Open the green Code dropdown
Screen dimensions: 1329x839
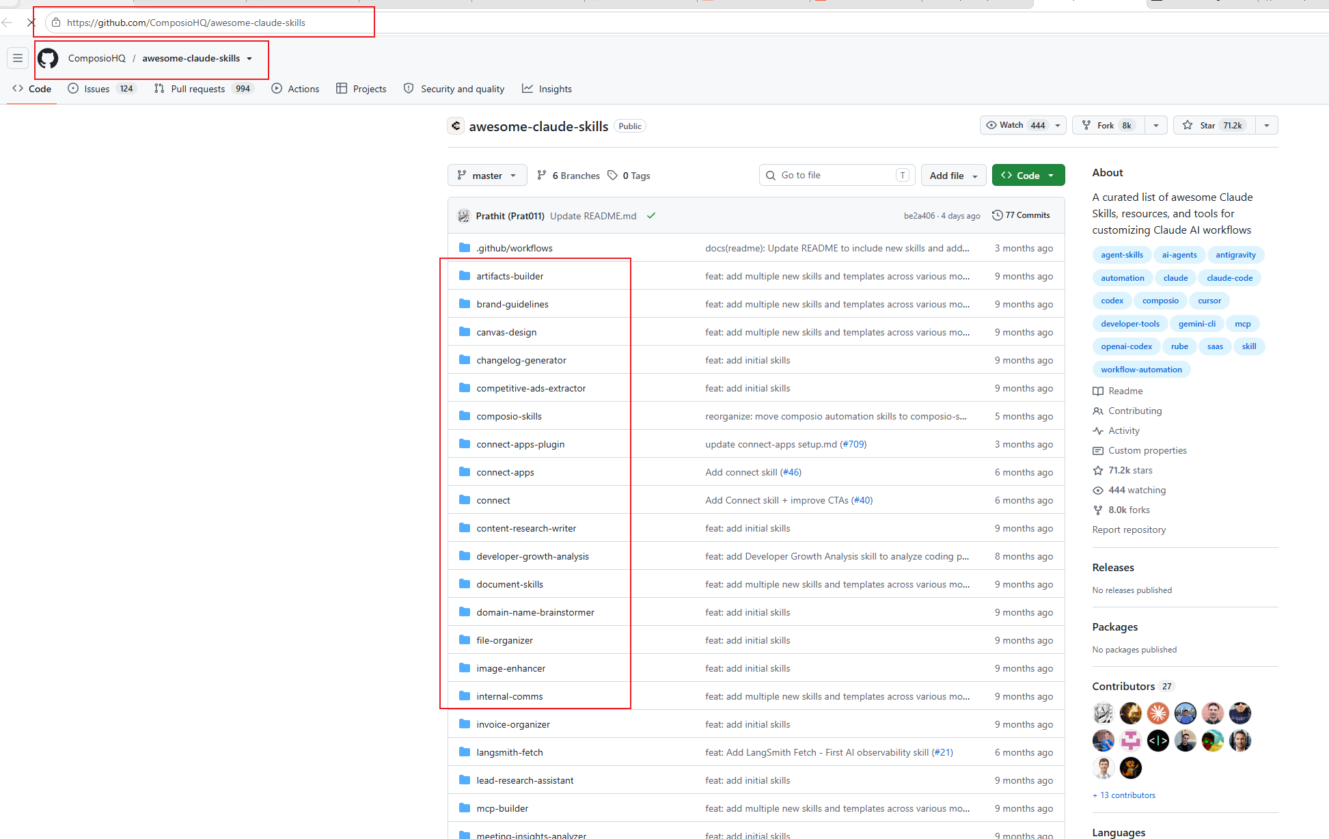pyautogui.click(x=1028, y=176)
